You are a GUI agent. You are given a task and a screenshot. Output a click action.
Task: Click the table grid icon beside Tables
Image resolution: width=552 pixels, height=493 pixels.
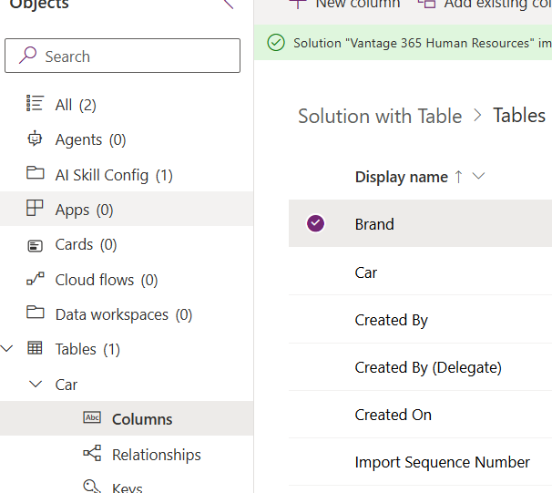pyautogui.click(x=35, y=348)
